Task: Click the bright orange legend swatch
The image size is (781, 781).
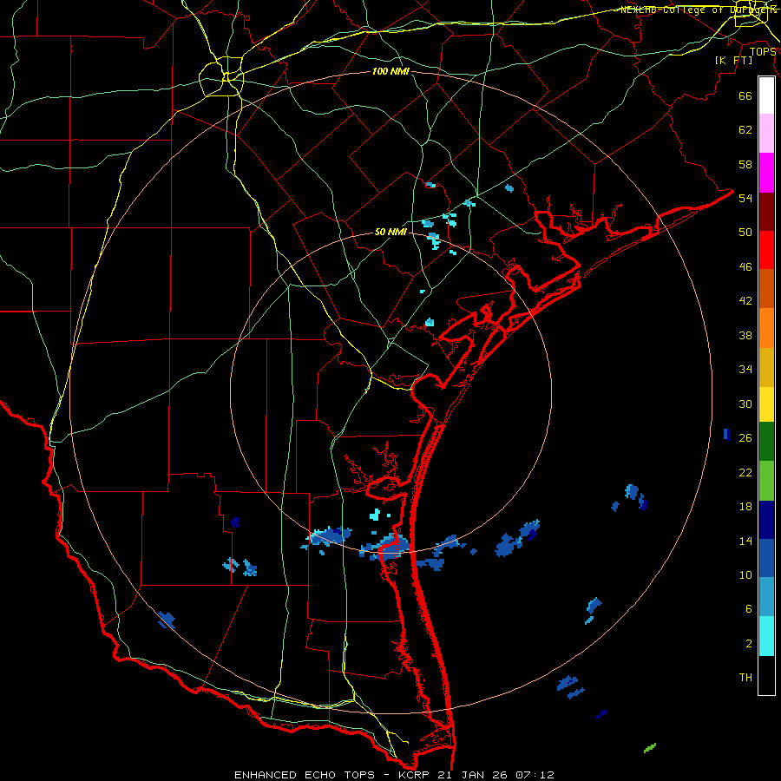Action: point(766,328)
